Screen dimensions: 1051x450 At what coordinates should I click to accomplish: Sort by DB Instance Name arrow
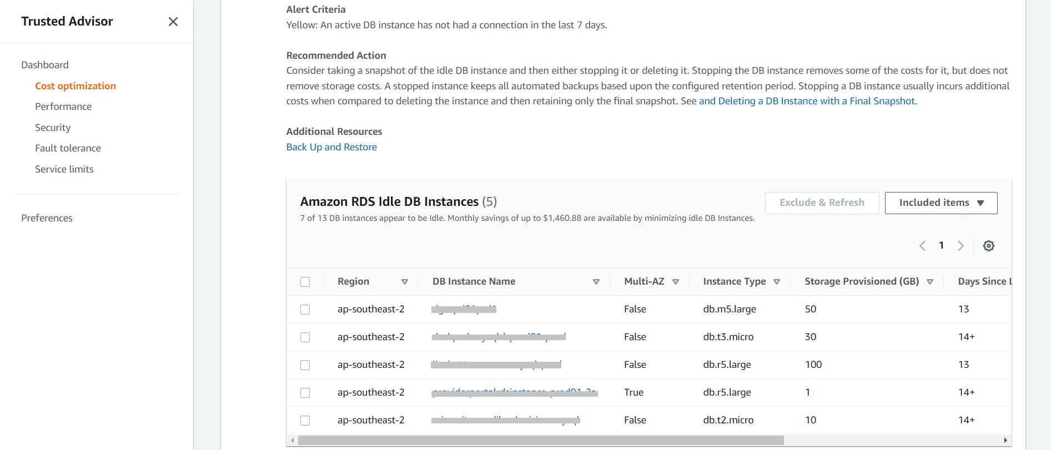[596, 282]
